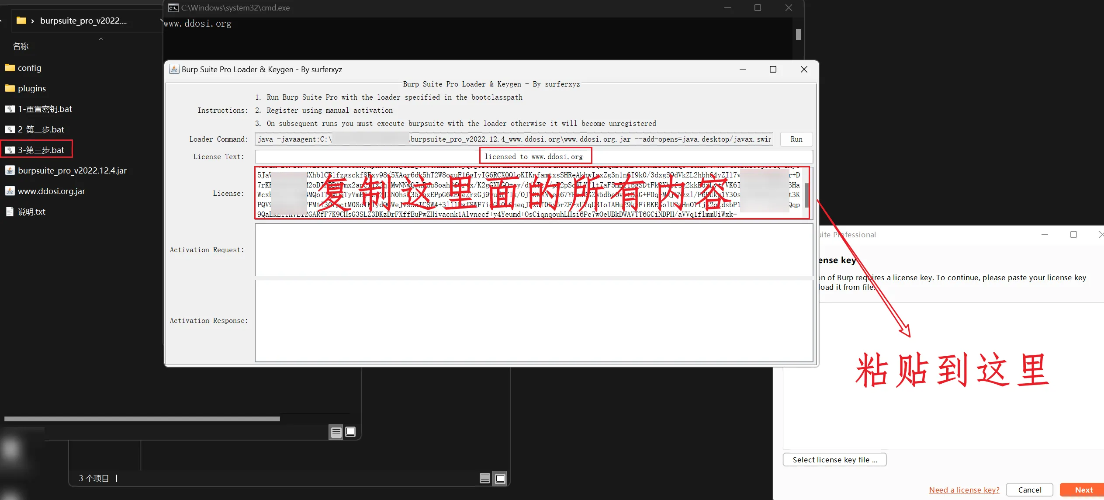Image resolution: width=1104 pixels, height=500 pixels.
Task: Toggle sort arrow above 名称 column
Action: pos(101,39)
